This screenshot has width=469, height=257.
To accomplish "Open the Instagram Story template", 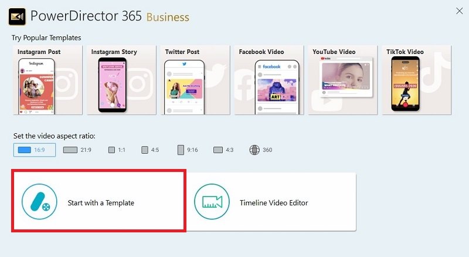I will pyautogui.click(x=121, y=80).
